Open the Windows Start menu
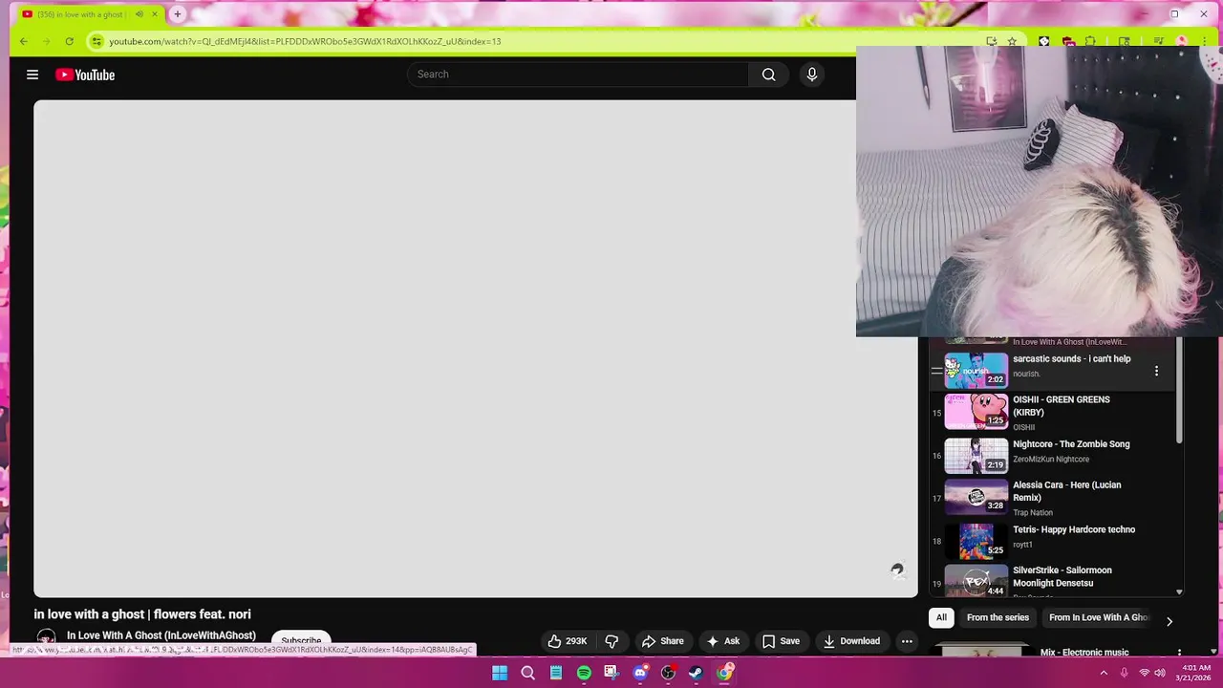Screen dimensions: 1223x688 500,673
